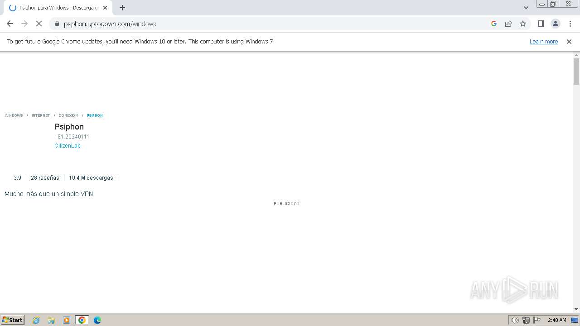Open the INTERNET breadcrumb

41,115
